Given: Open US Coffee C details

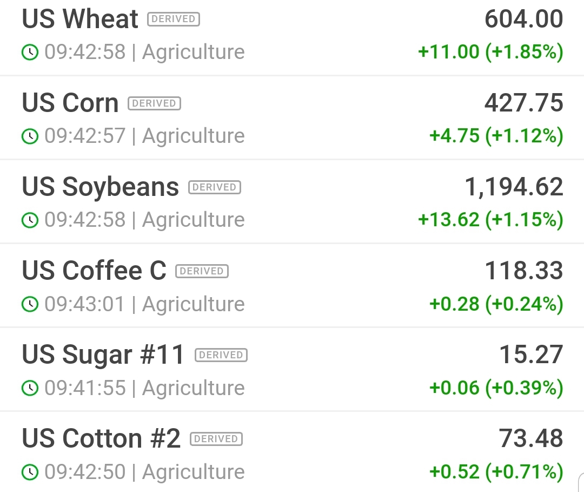Looking at the screenshot, I should coord(94,271).
